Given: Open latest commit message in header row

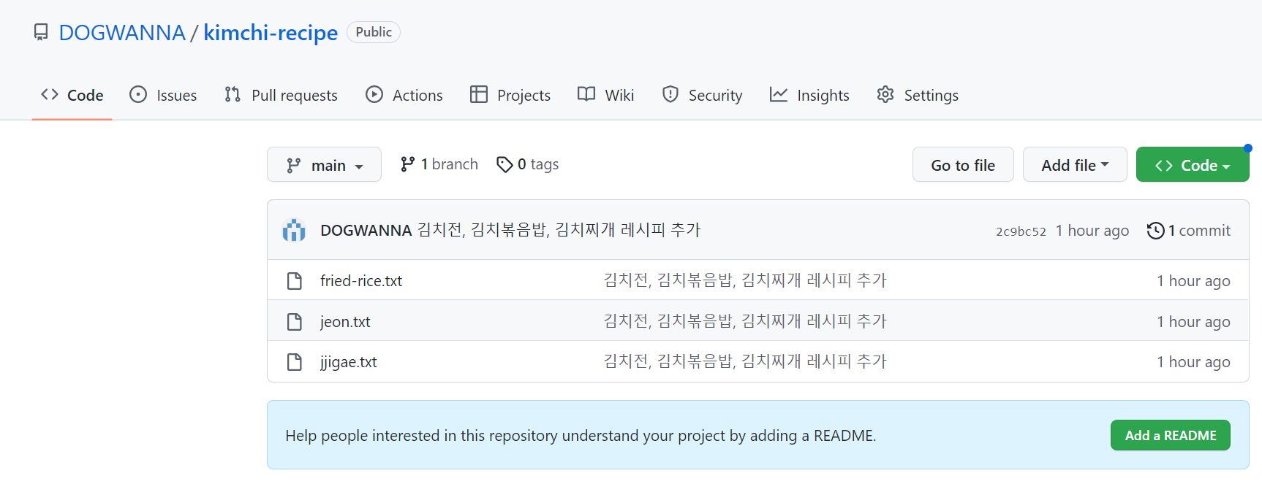Looking at the screenshot, I should (559, 230).
